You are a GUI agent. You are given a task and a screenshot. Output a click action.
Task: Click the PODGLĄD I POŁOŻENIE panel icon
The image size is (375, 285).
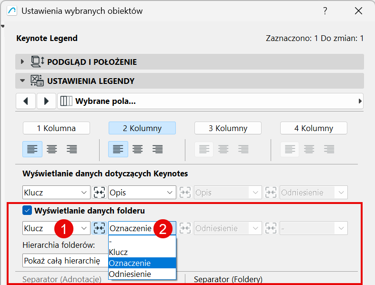tap(37, 62)
